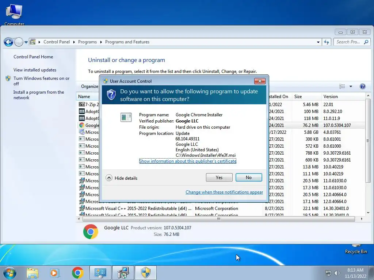Click version 107.0.5304.107 cell
The height and width of the screenshot is (280, 374).
pyautogui.click(x=337, y=125)
